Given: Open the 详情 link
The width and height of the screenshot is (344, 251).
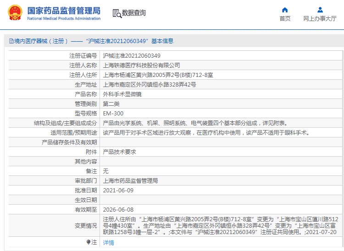Looking at the screenshot, I should pos(109,242).
